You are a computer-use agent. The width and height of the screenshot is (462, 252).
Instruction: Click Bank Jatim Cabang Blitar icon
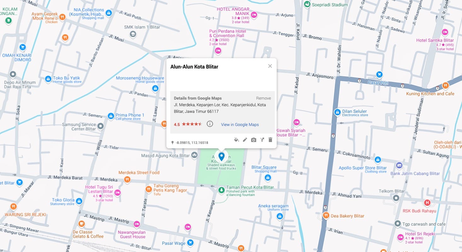tap(399, 165)
